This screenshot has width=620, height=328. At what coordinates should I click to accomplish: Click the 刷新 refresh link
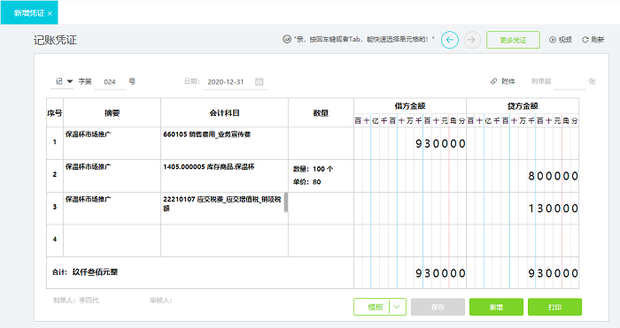coord(593,40)
